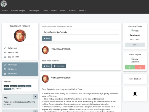Like the Yikes, Need more info post
149x112 pixels.
coord(47,66)
